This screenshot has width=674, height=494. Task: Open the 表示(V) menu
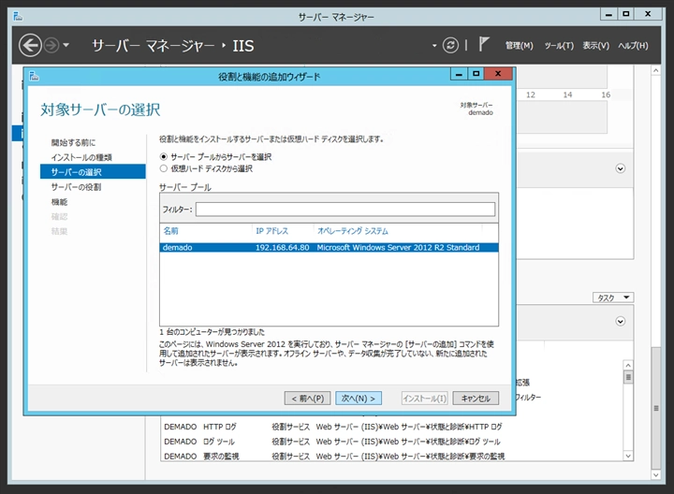pyautogui.click(x=595, y=46)
